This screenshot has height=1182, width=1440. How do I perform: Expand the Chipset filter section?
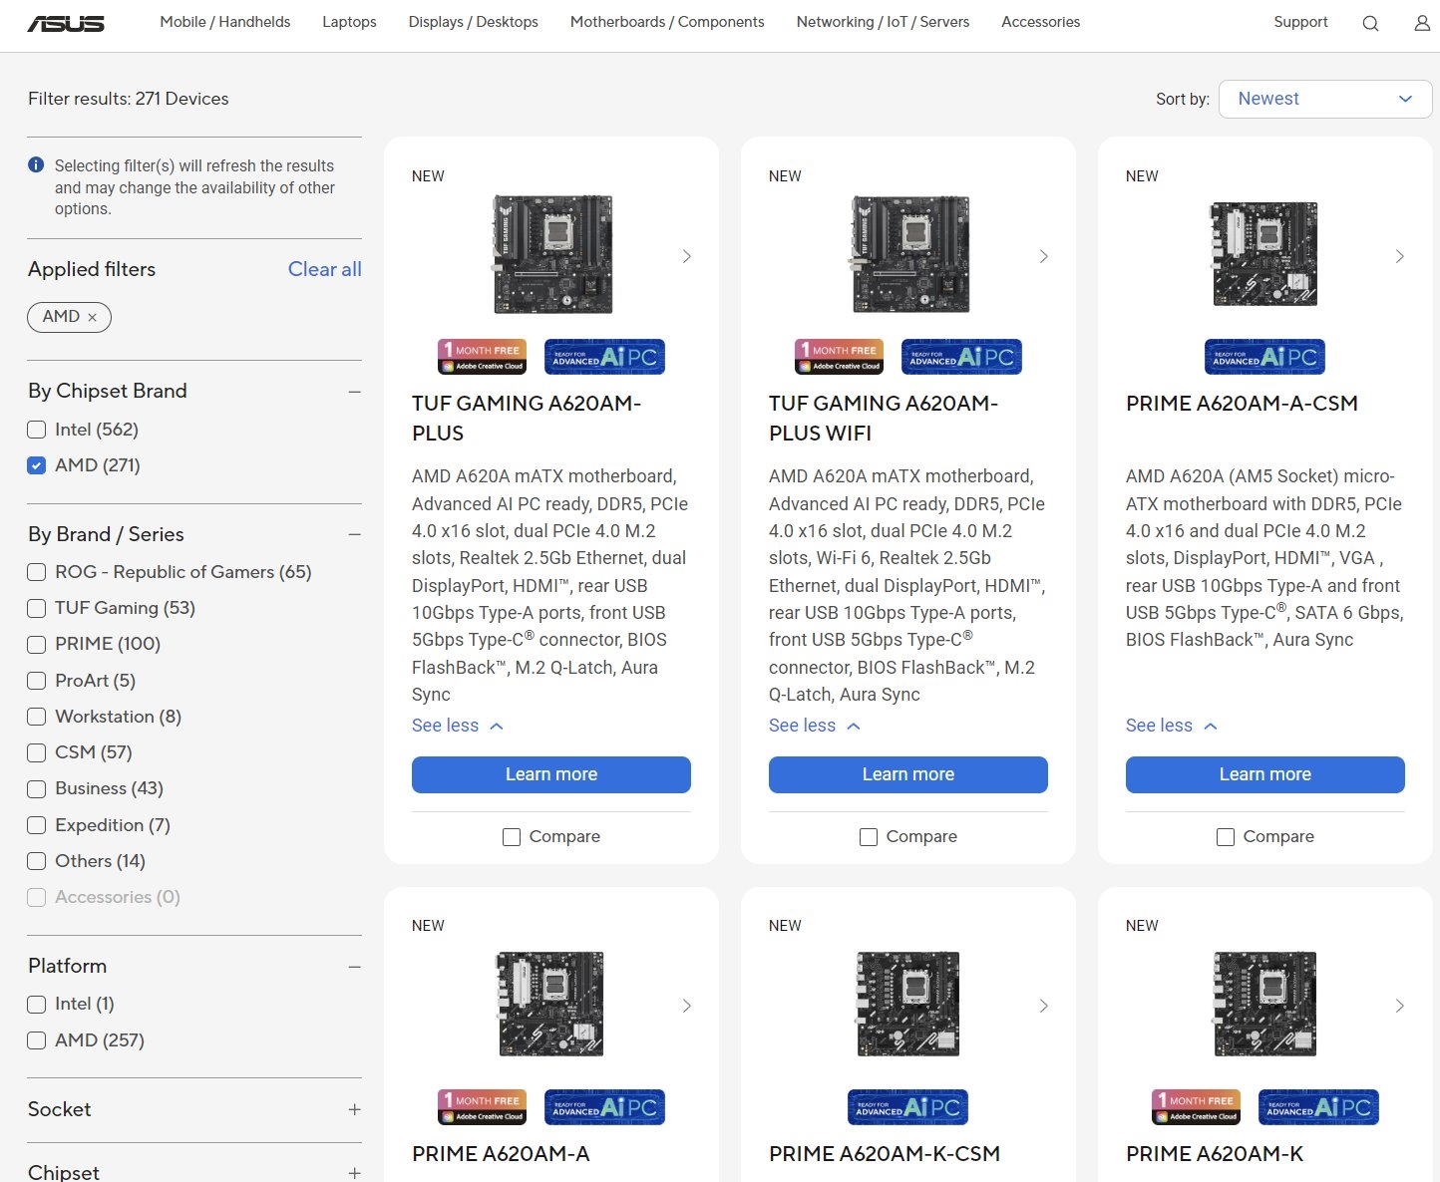[x=354, y=1173]
